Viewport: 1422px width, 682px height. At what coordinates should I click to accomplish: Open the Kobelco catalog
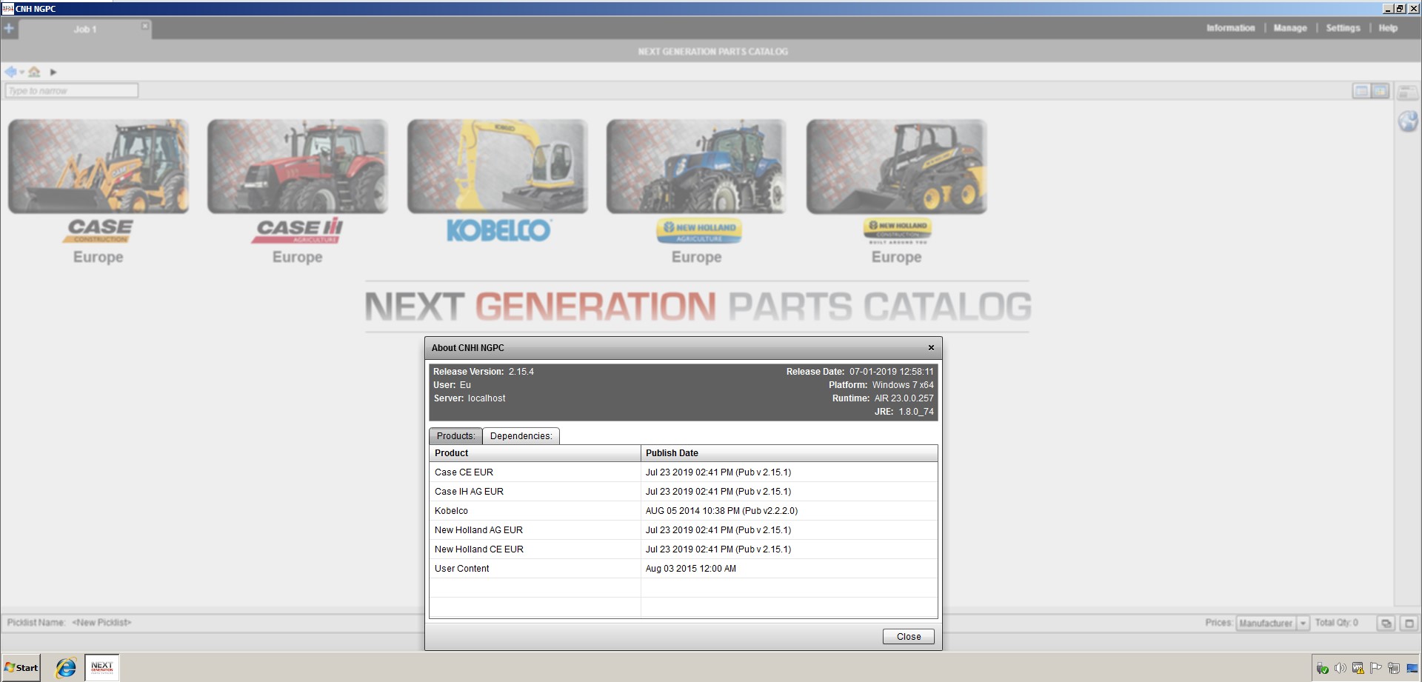coord(498,181)
